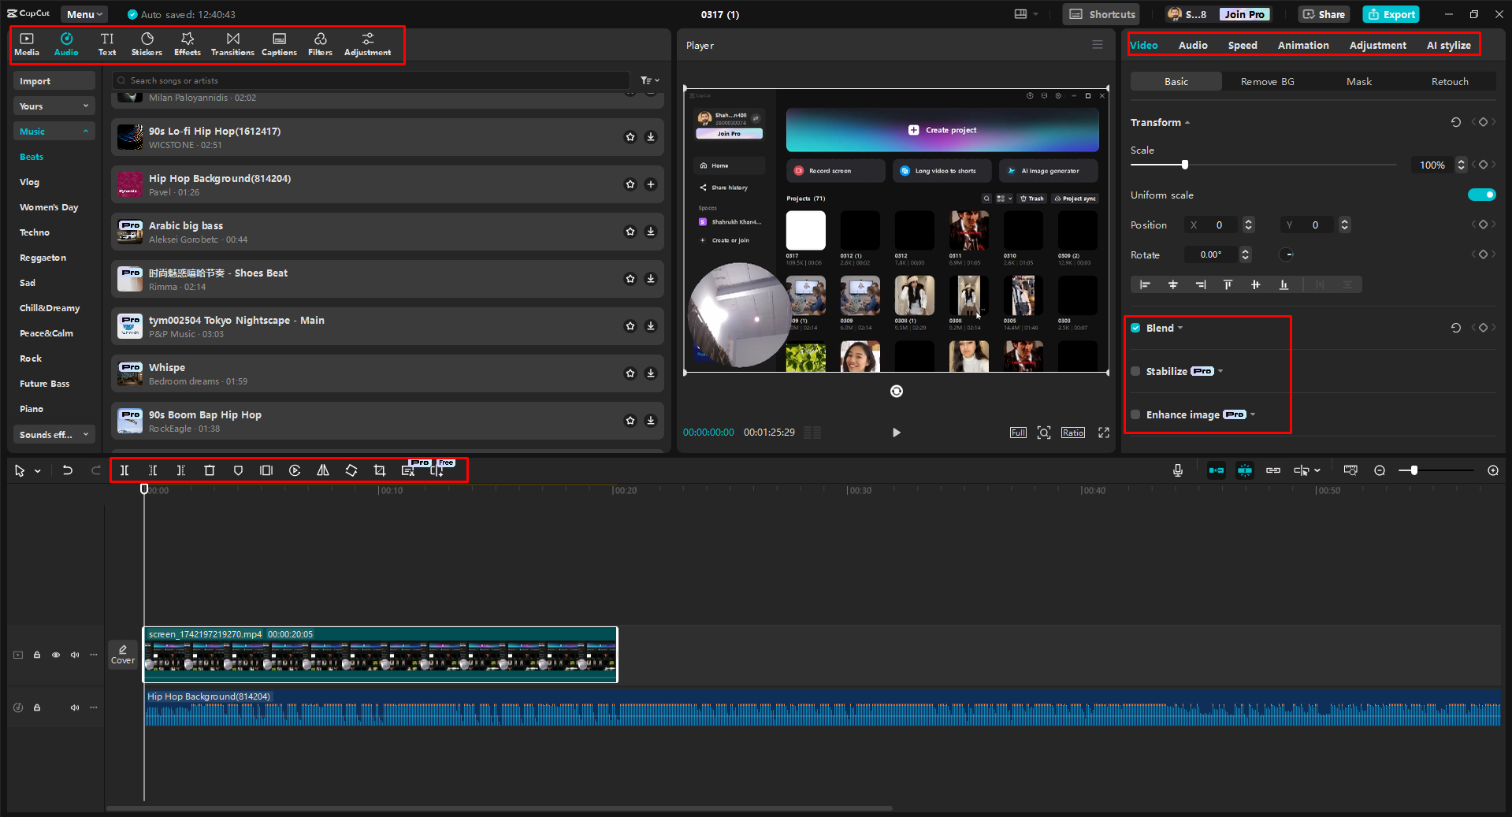The image size is (1512, 817).
Task: Download the Whispe track
Action: (x=651, y=373)
